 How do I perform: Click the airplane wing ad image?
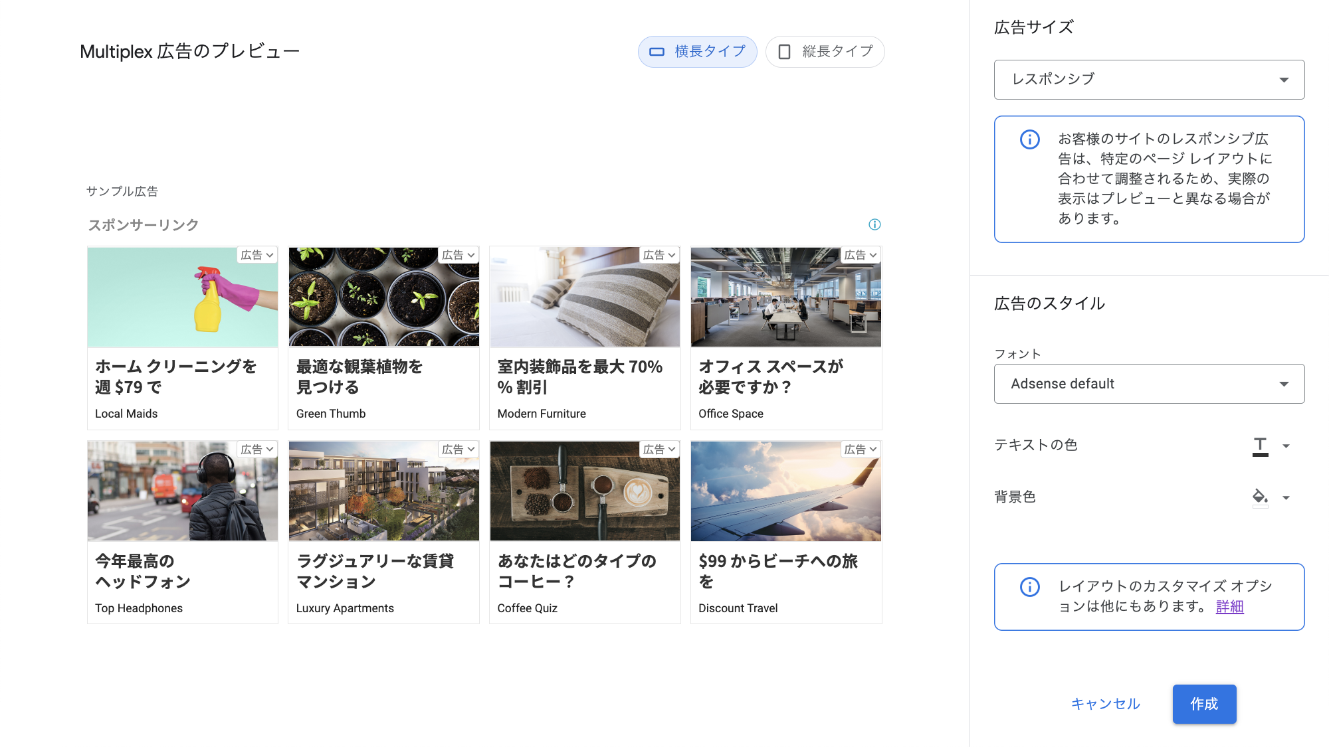coord(786,491)
